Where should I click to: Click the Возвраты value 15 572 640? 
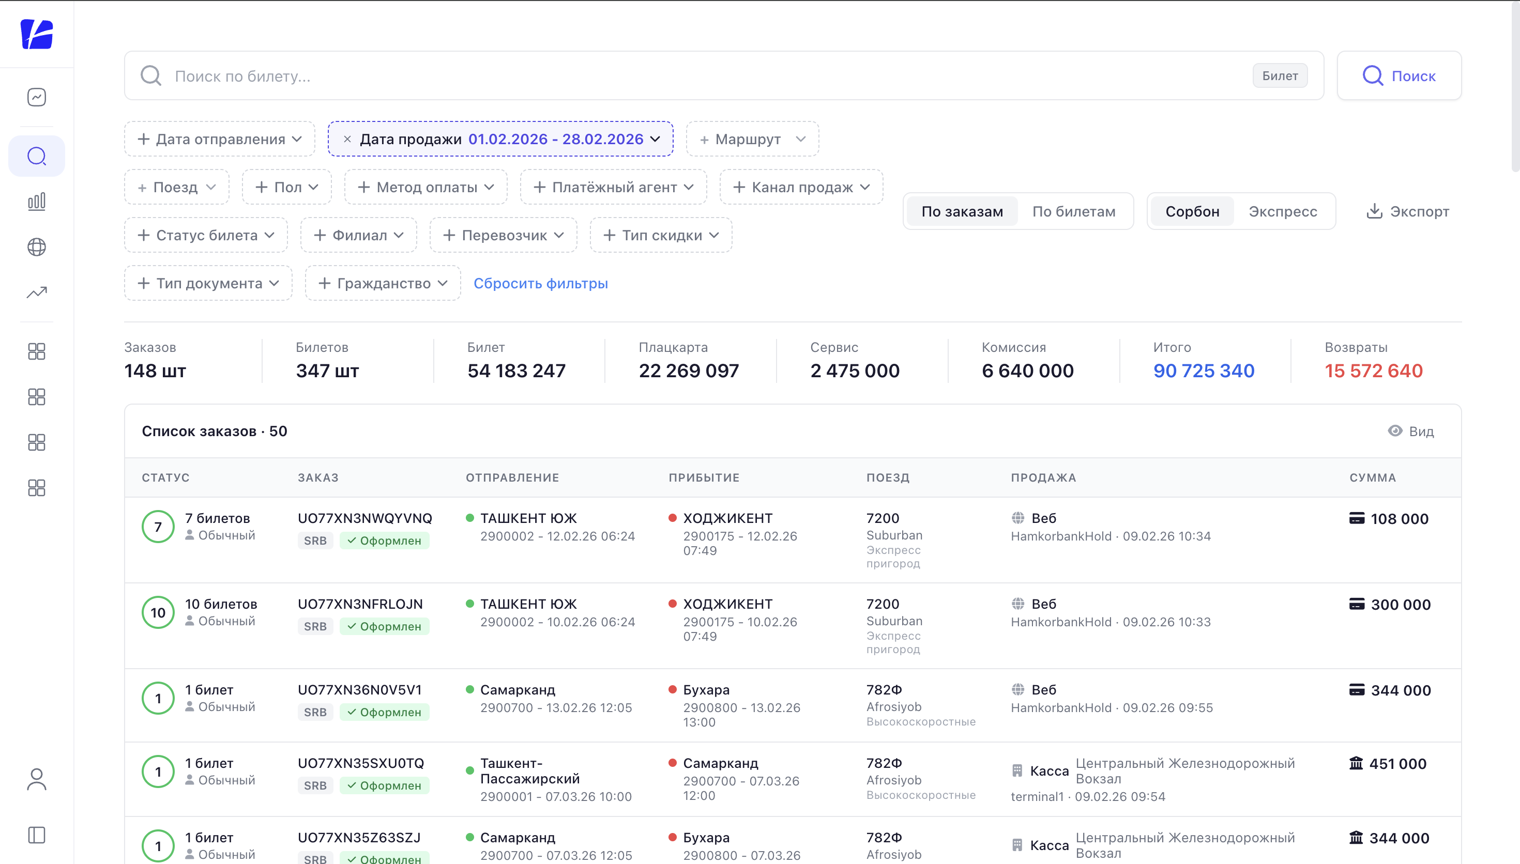[x=1373, y=371]
